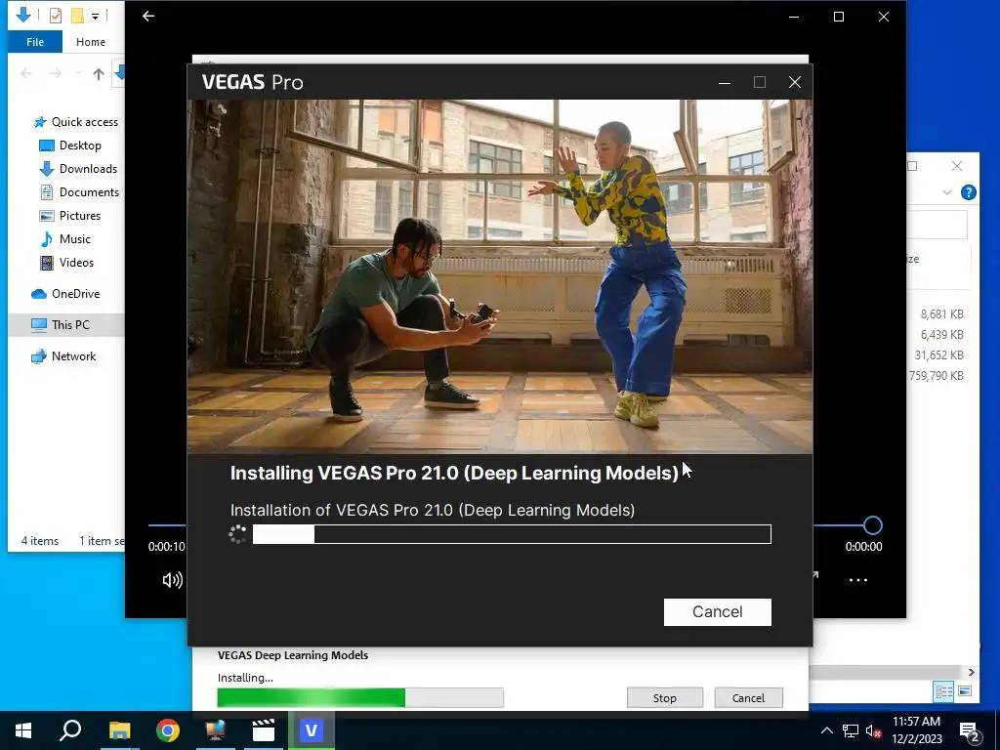Open the monitor installer taskbar icon
The width and height of the screenshot is (1000, 750).
(x=216, y=730)
